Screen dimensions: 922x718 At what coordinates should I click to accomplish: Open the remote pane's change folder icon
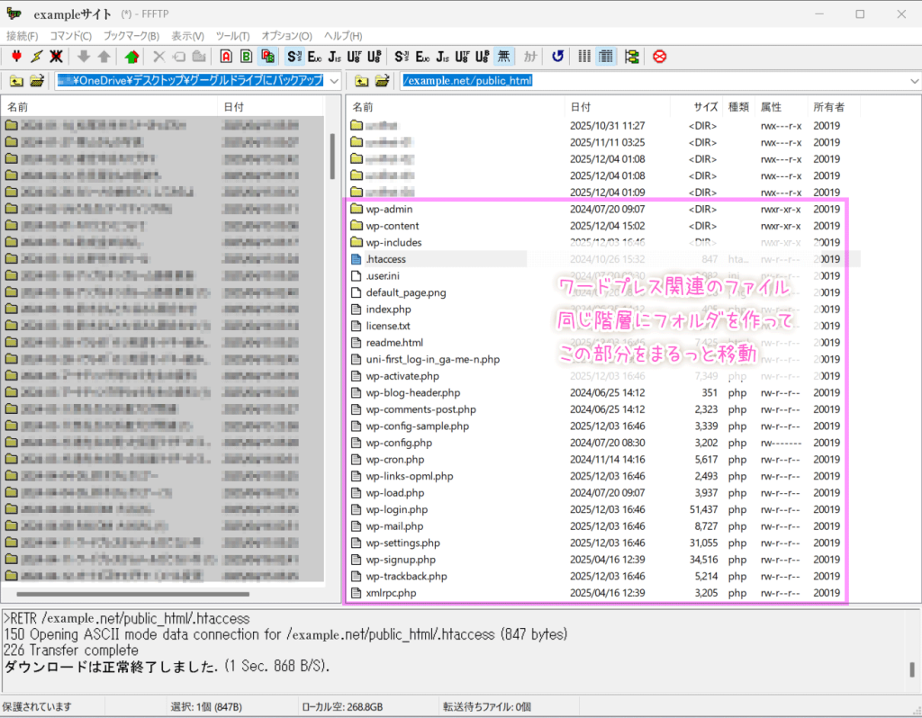click(383, 81)
